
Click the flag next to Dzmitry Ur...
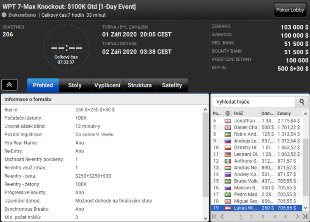tap(228, 147)
